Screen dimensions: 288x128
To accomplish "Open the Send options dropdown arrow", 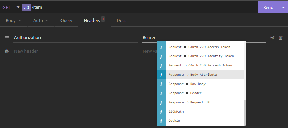I will [x=283, y=7].
